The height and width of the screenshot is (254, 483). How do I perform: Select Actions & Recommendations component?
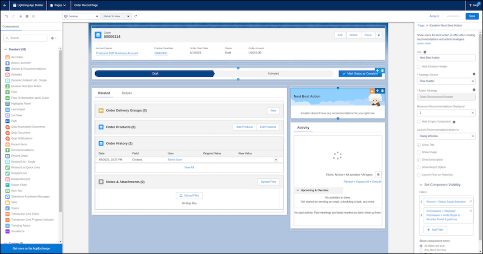pyautogui.click(x=28, y=69)
